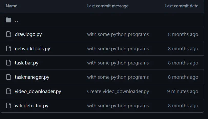Go up to parent directory via double-dot link

click(16, 20)
